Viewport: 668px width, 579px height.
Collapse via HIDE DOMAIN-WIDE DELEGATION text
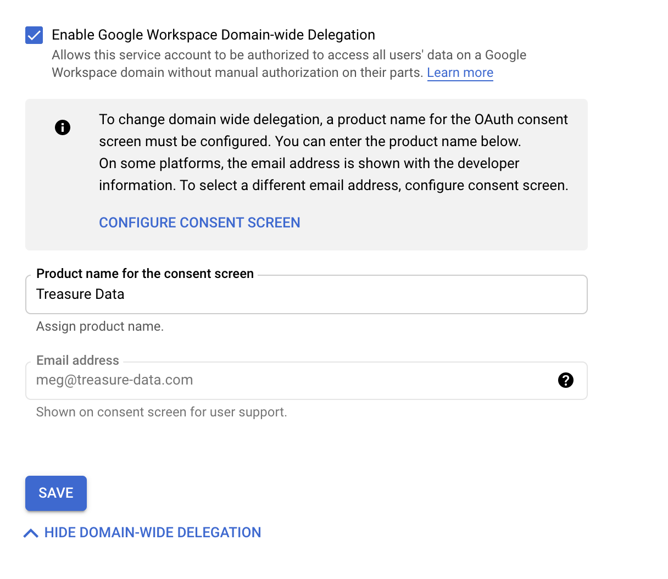tap(153, 532)
